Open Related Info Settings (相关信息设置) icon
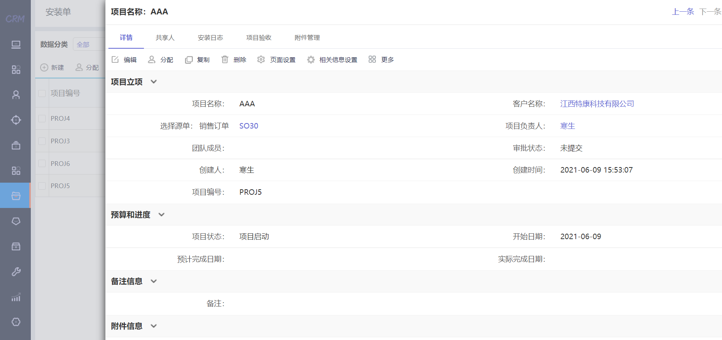 coord(311,60)
